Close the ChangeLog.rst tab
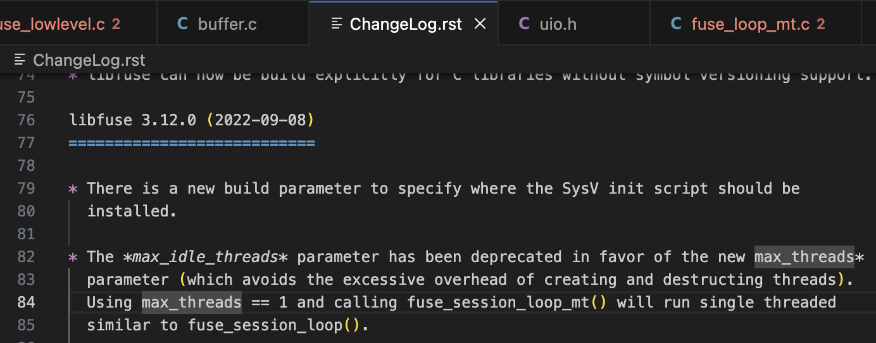Screen dimensions: 876x343 [x=480, y=25]
